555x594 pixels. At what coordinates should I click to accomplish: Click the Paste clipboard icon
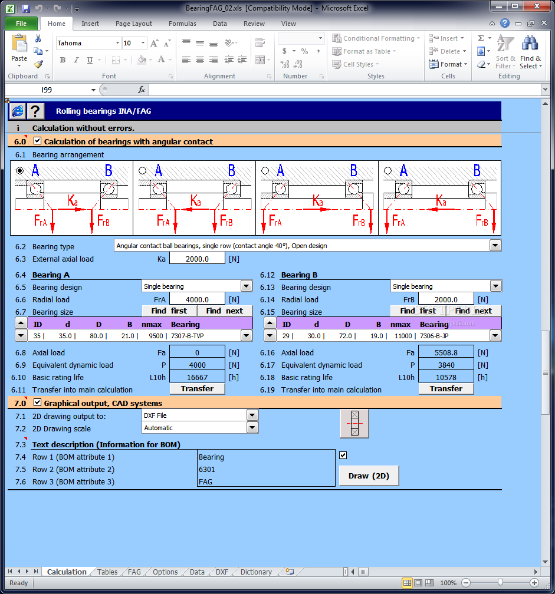point(19,43)
